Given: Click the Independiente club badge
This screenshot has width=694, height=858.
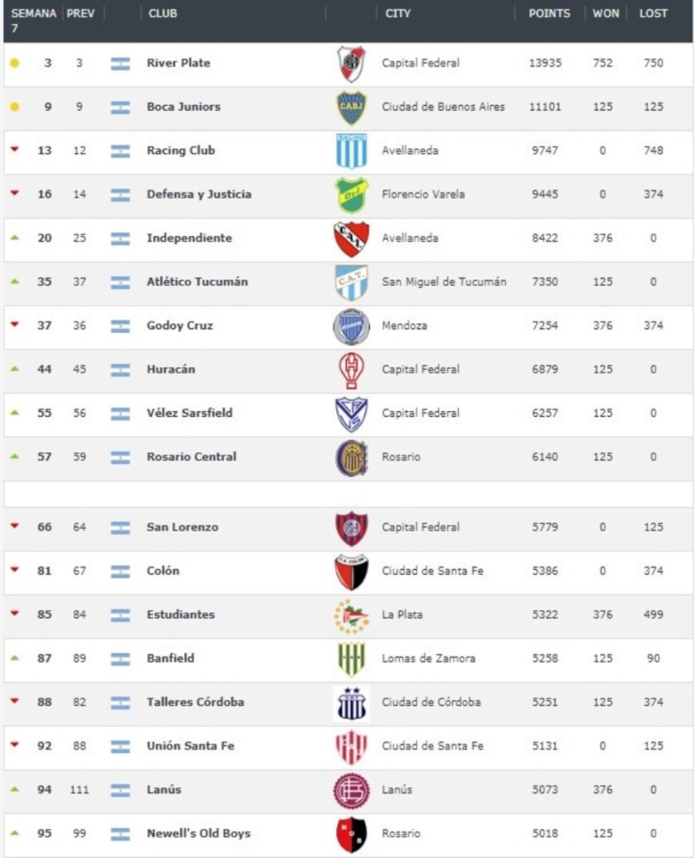Looking at the screenshot, I should (x=351, y=239).
